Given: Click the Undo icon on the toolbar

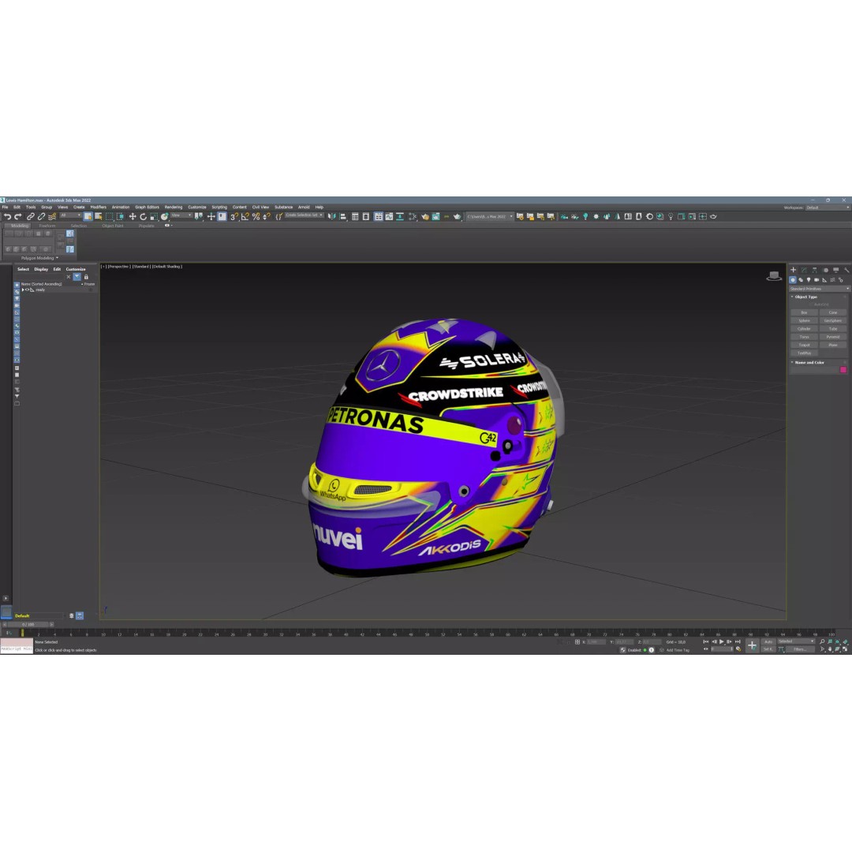Looking at the screenshot, I should (8, 215).
